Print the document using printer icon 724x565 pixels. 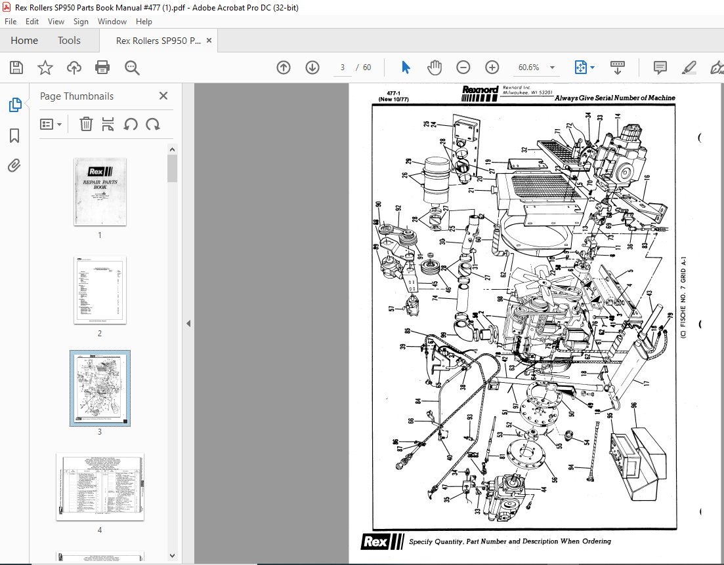(102, 68)
